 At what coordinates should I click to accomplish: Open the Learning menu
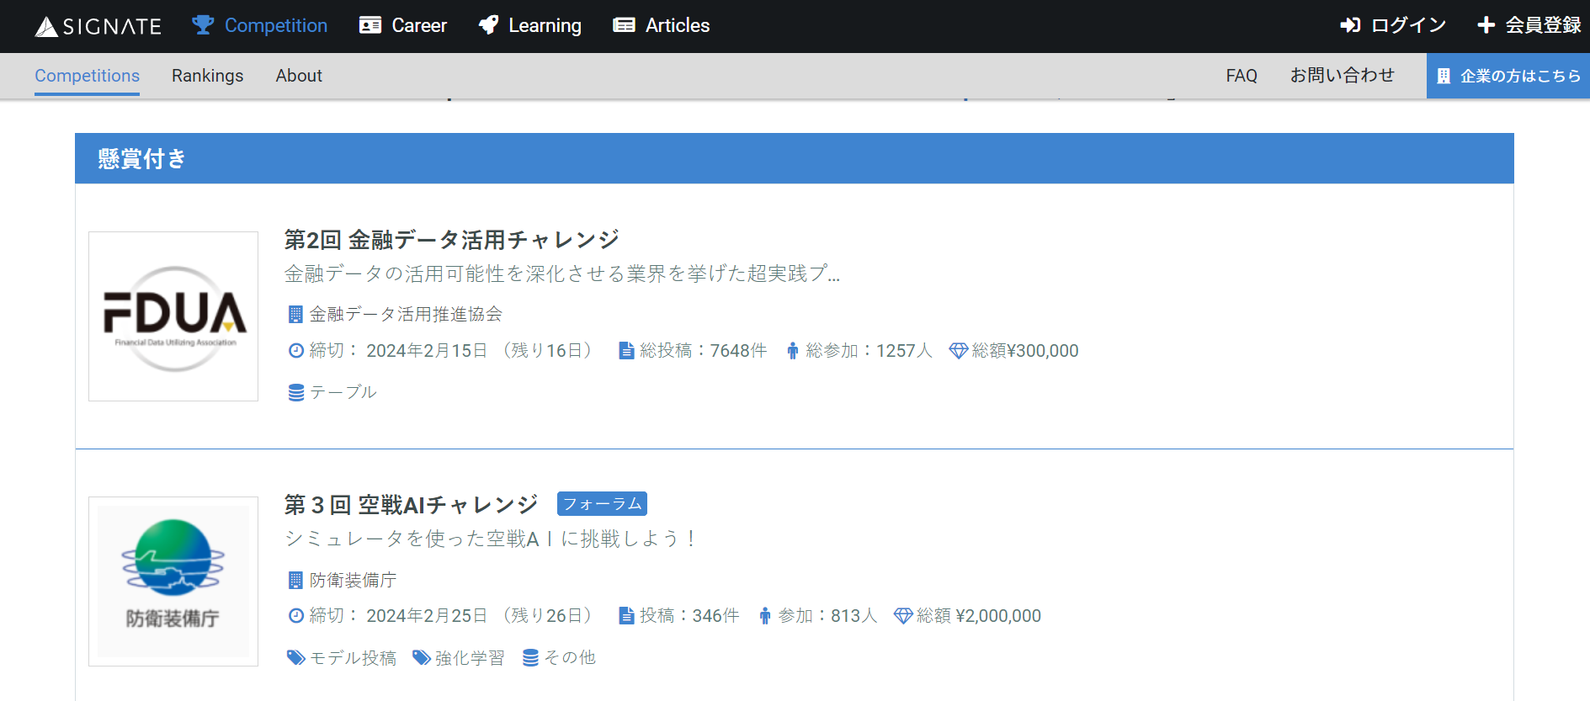point(530,25)
